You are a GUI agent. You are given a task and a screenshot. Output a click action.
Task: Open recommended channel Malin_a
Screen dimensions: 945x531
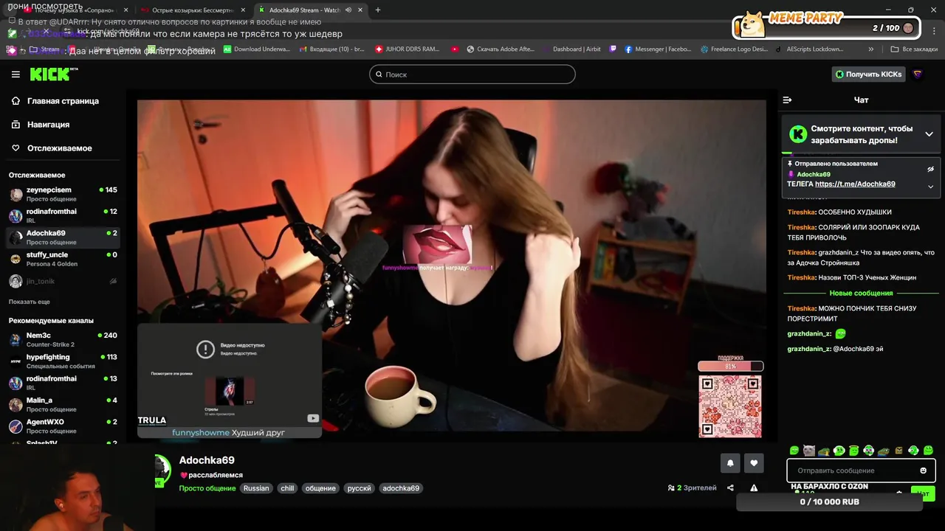click(x=63, y=404)
